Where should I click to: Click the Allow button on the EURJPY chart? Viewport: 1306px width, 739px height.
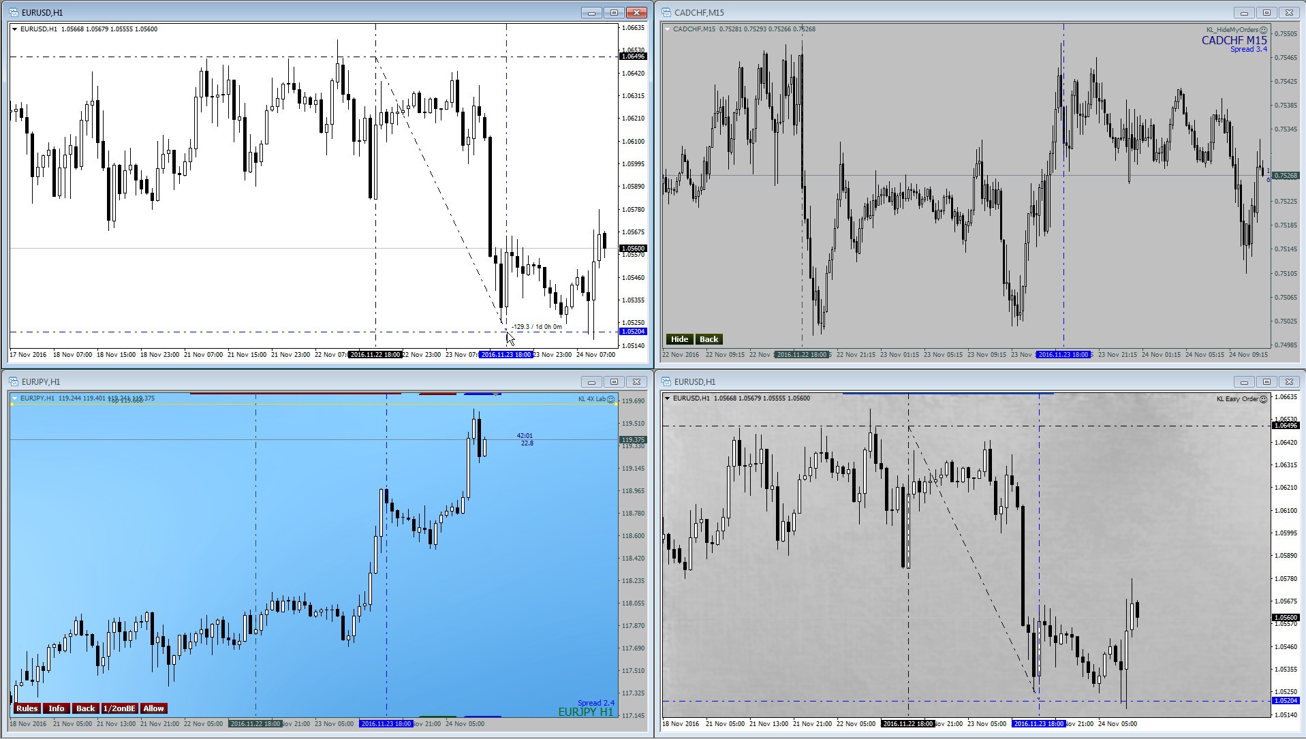[153, 708]
